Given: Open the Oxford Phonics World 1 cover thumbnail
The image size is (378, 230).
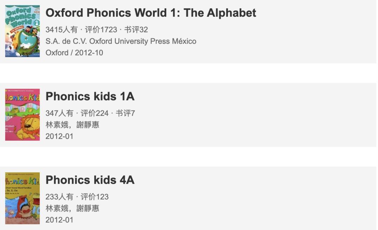Looking at the screenshot, I should (22, 31).
